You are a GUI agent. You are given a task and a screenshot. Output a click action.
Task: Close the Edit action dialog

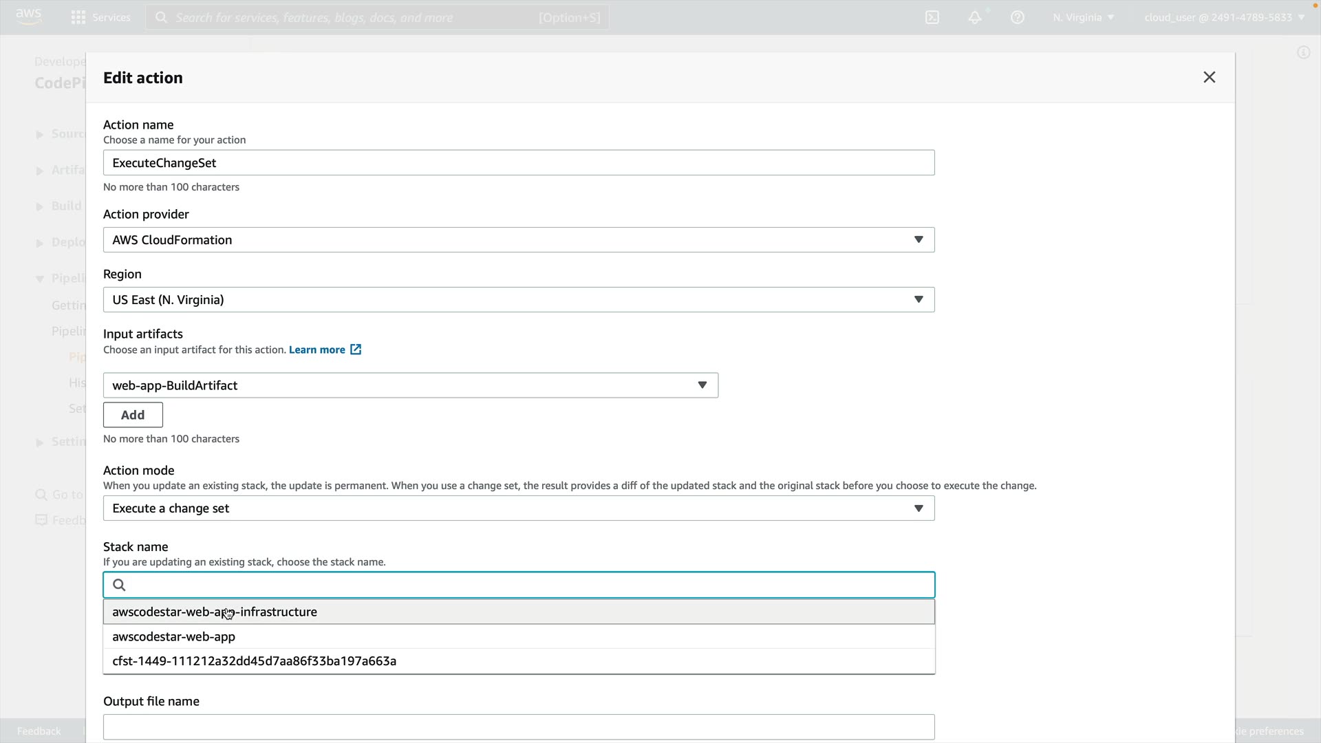coord(1209,77)
